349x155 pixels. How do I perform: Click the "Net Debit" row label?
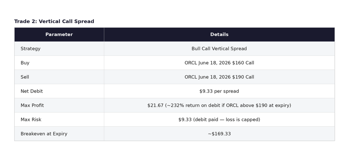tap(32, 92)
